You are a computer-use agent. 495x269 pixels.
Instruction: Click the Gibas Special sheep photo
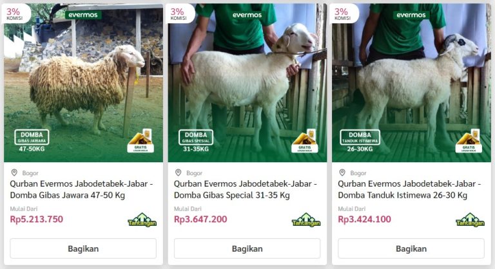coord(247,83)
